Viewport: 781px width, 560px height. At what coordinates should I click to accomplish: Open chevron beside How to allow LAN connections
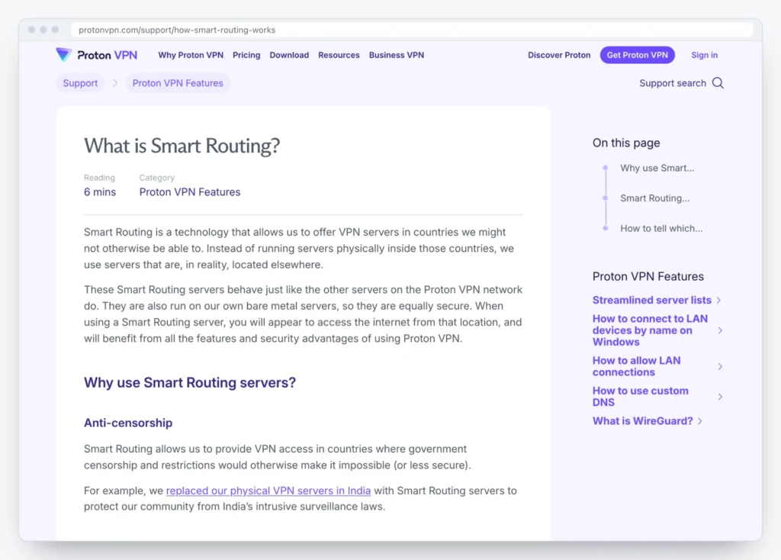tap(720, 367)
